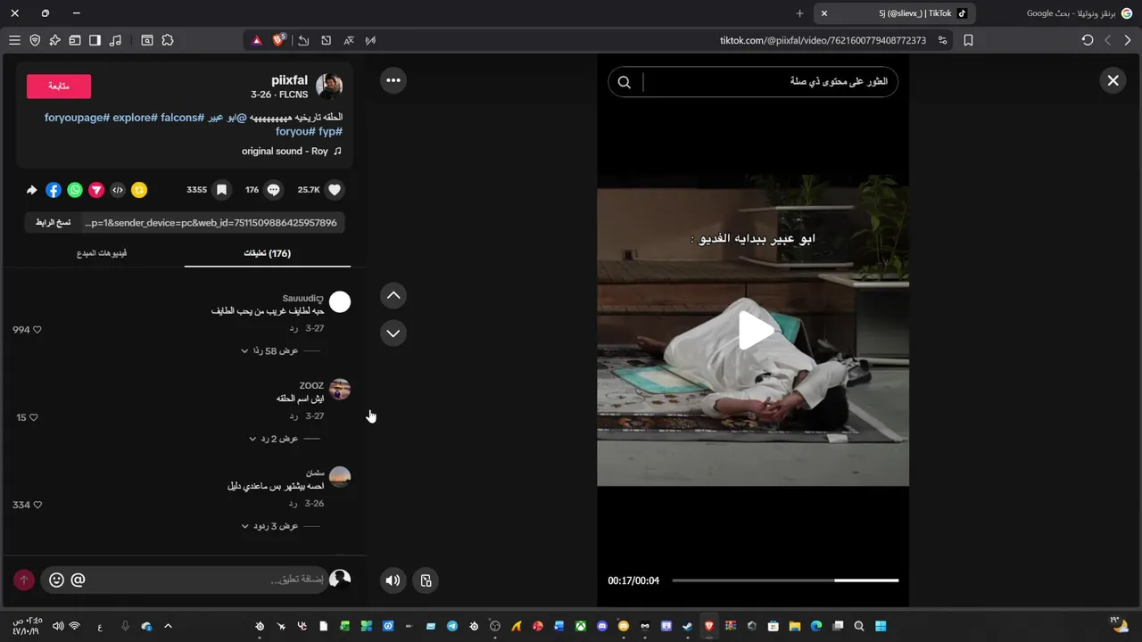The height and width of the screenshot is (642, 1142).
Task: Expand the system tray hidden icons chevron
Action: 168,626
